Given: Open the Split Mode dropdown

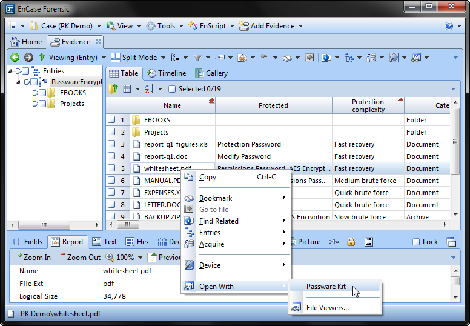Looking at the screenshot, I should tap(163, 58).
